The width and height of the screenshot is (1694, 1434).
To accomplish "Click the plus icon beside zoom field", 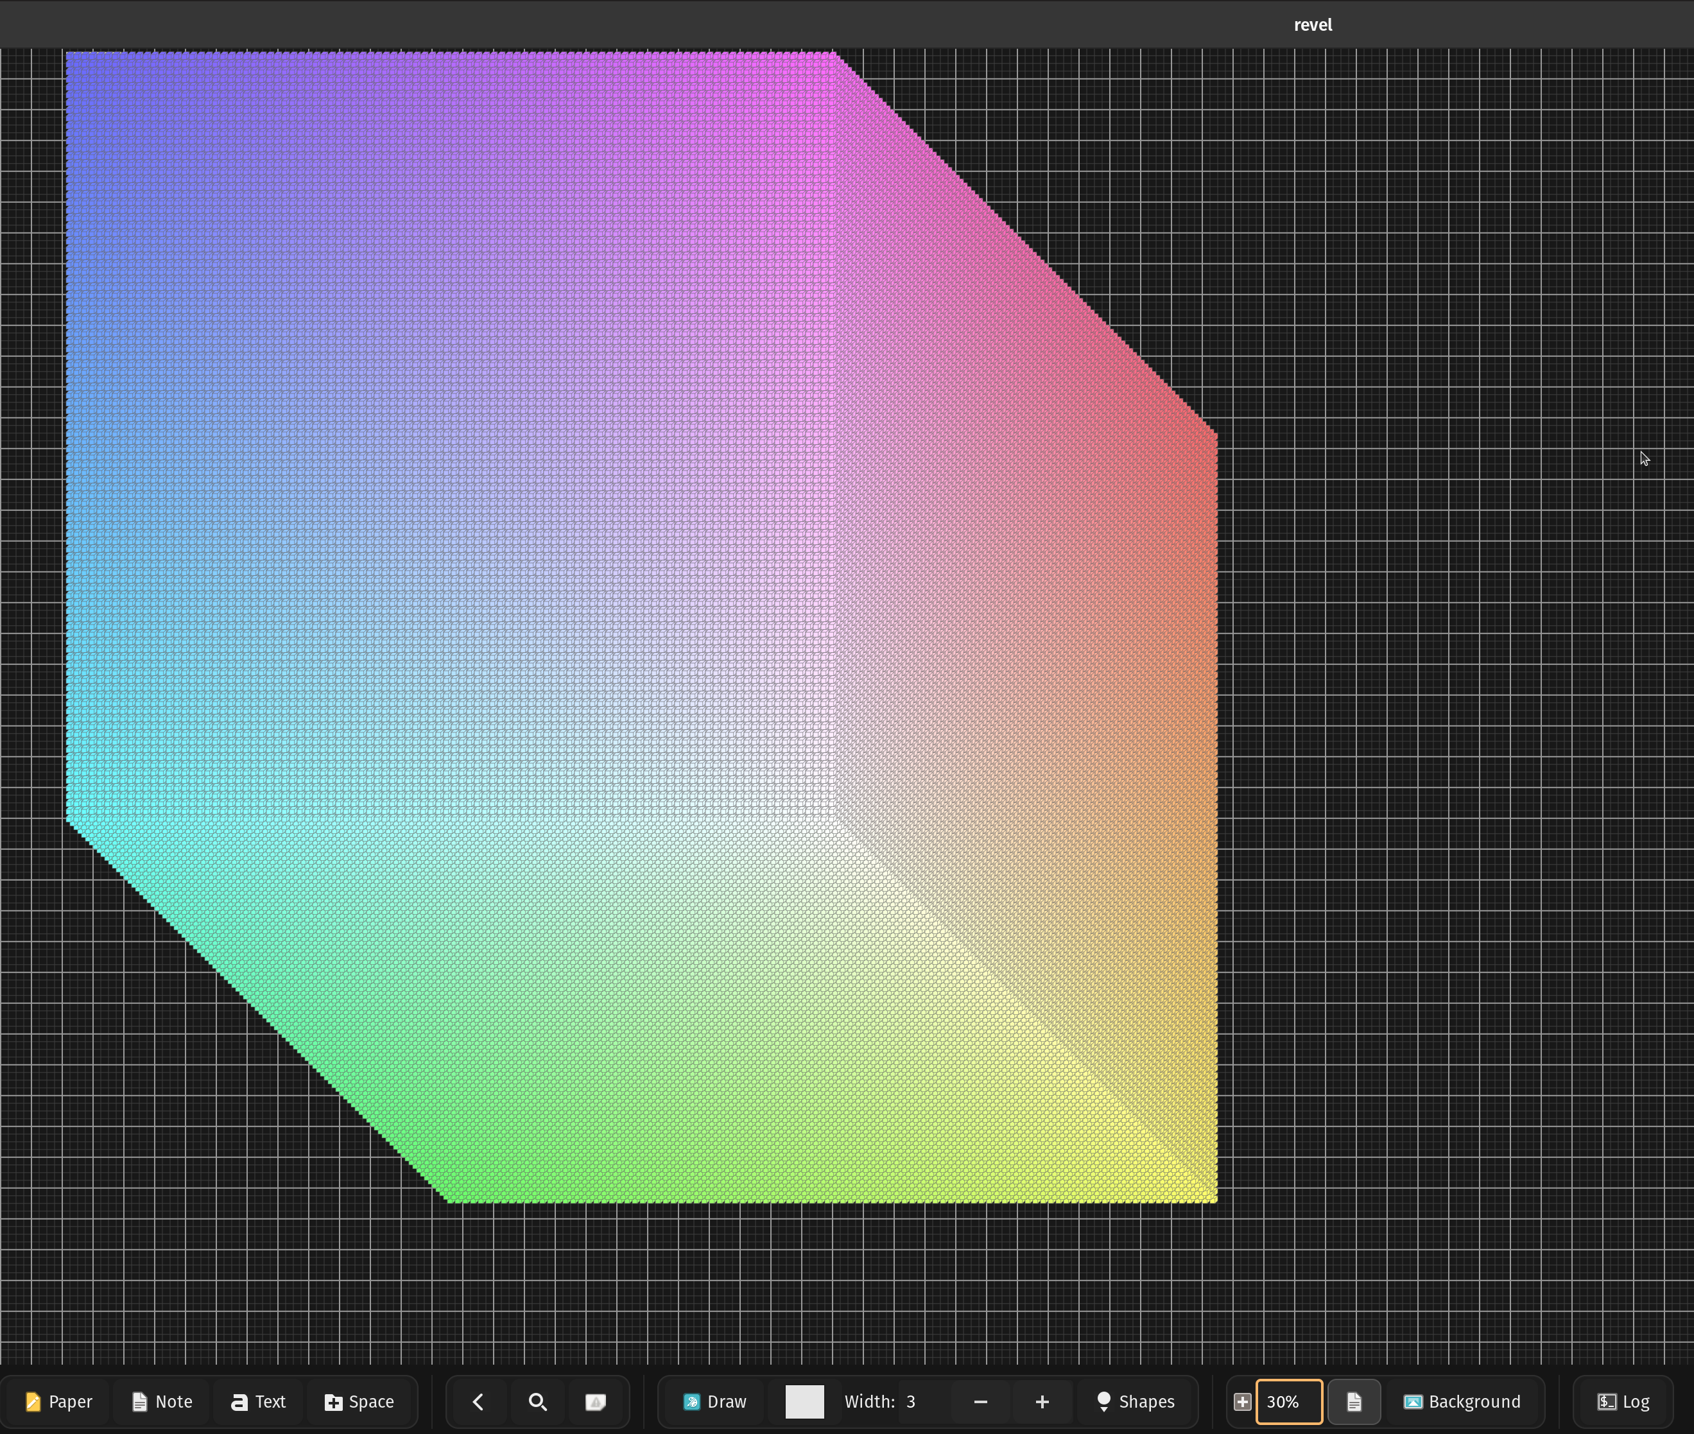I will point(1242,1401).
